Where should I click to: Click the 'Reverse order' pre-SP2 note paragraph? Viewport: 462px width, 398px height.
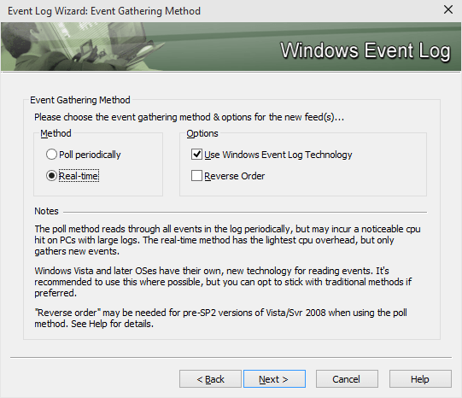[220, 319]
